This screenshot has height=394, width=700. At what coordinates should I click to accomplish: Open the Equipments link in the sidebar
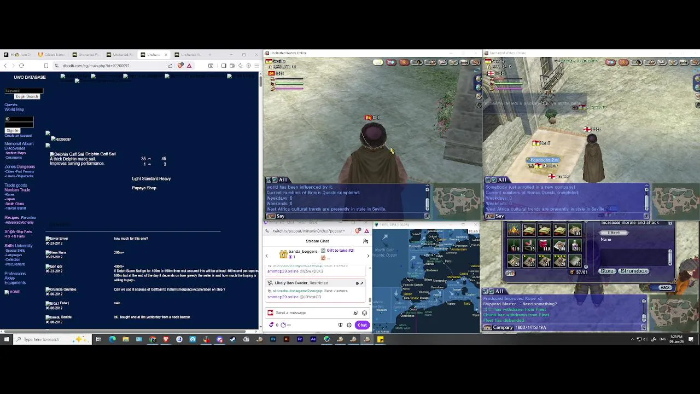(15, 282)
